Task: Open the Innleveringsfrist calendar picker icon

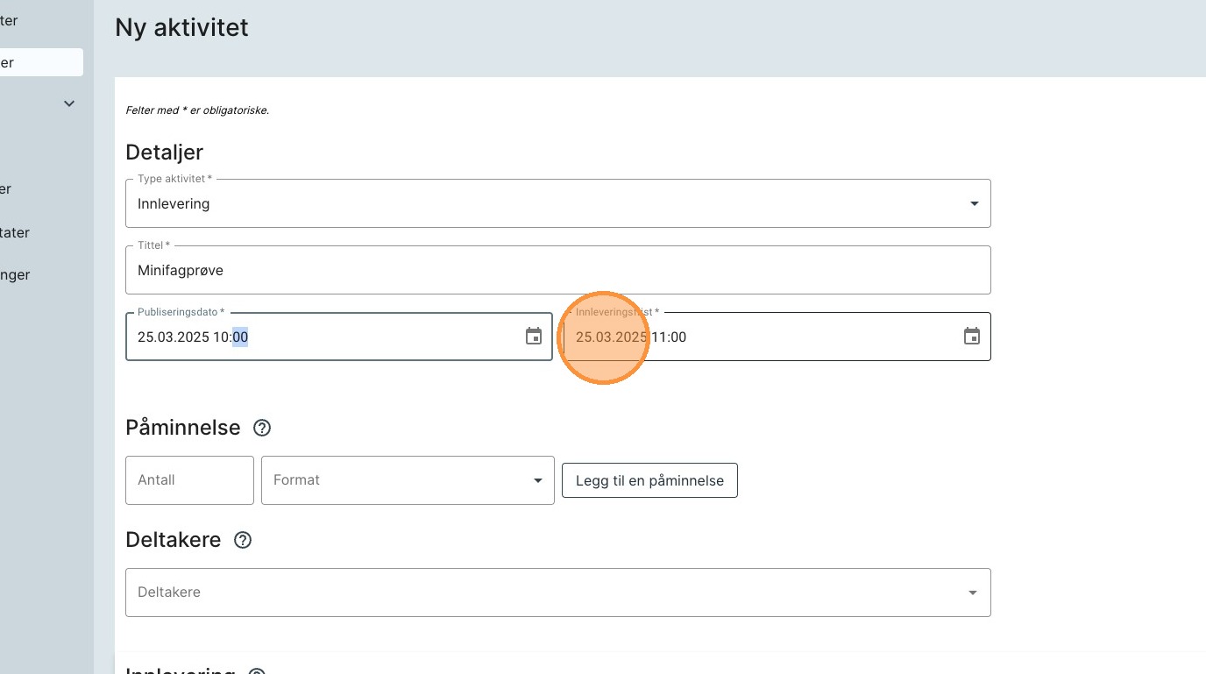Action: point(971,337)
